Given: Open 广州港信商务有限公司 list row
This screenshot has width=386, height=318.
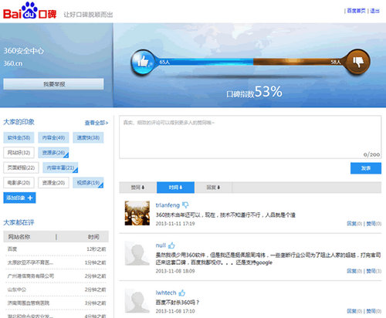Looking at the screenshot, I should coord(56,276).
